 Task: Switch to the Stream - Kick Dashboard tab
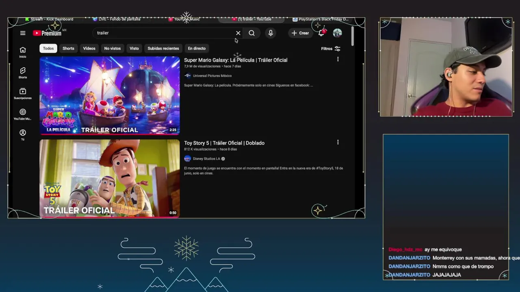click(x=49, y=19)
